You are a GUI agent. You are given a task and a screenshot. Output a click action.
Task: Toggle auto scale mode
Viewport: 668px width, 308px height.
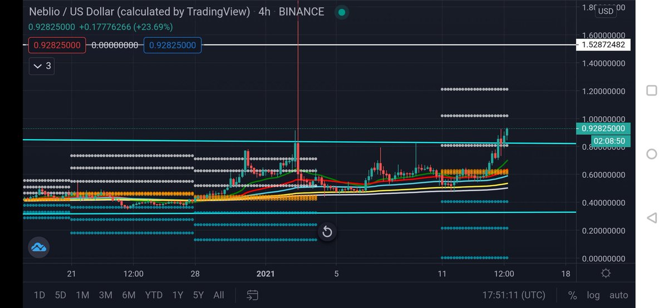pyautogui.click(x=618, y=295)
